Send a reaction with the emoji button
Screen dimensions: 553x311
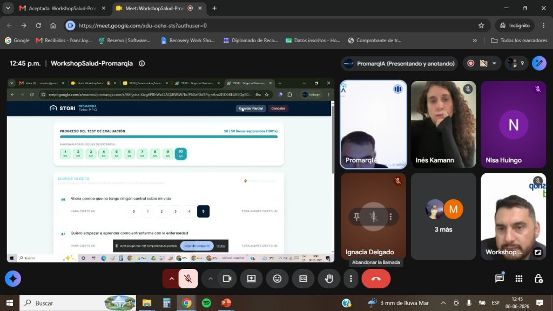277,279
